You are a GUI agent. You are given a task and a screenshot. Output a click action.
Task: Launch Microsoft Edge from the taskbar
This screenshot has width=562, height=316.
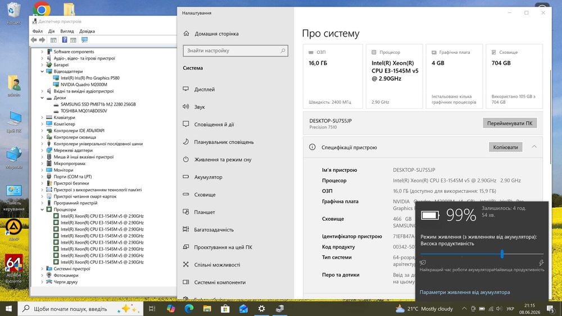pyautogui.click(x=189, y=309)
